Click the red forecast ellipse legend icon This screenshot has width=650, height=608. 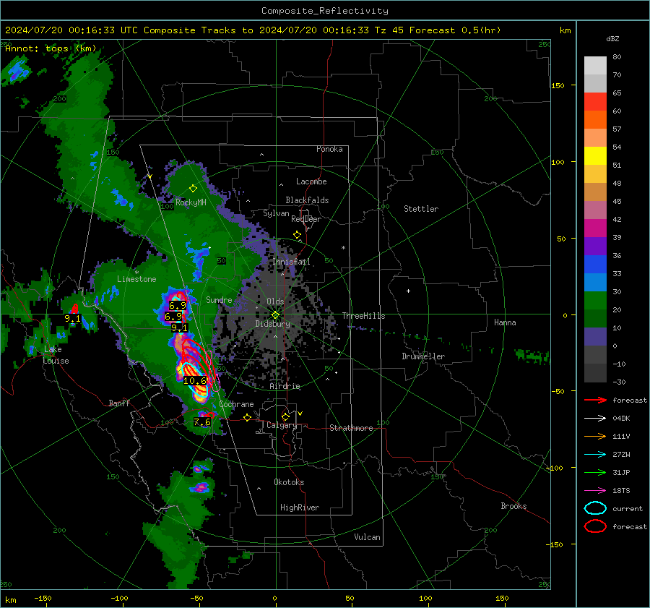pyautogui.click(x=595, y=526)
